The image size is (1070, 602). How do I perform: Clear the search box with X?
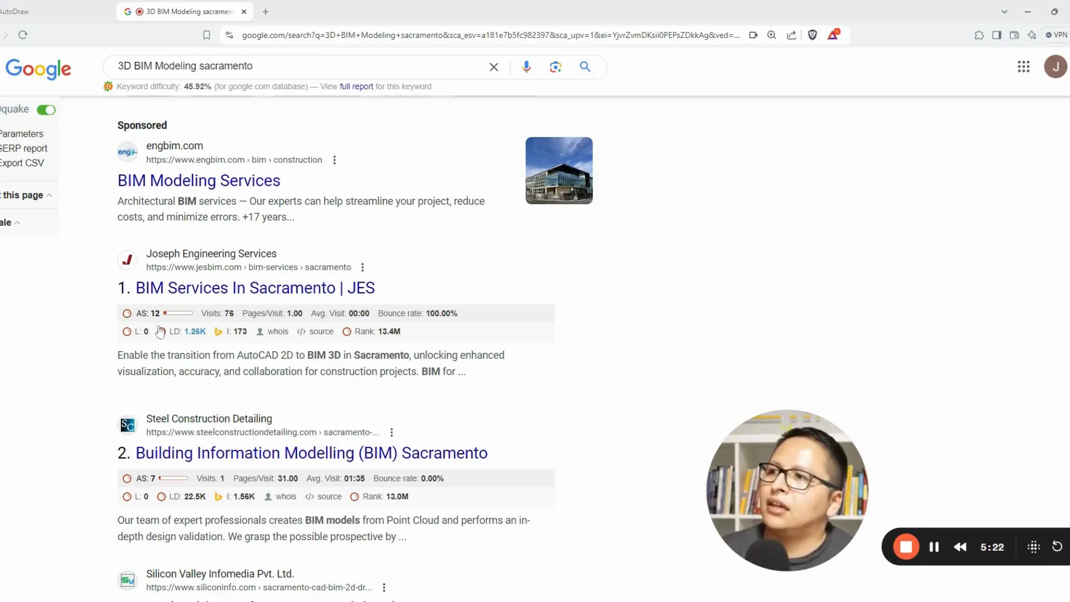[x=494, y=67]
